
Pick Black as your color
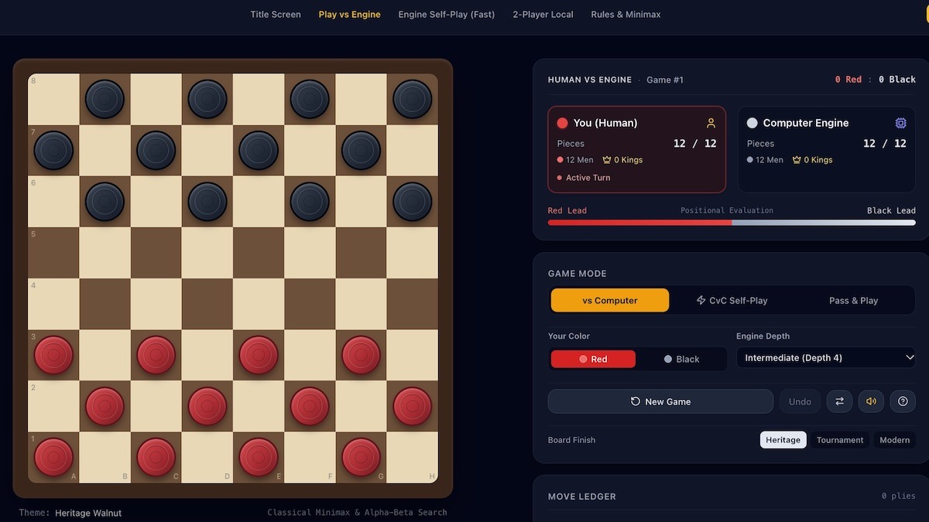point(681,359)
